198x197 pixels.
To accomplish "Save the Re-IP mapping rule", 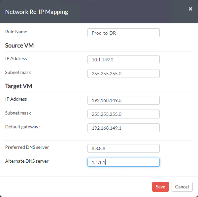I will coord(160,187).
